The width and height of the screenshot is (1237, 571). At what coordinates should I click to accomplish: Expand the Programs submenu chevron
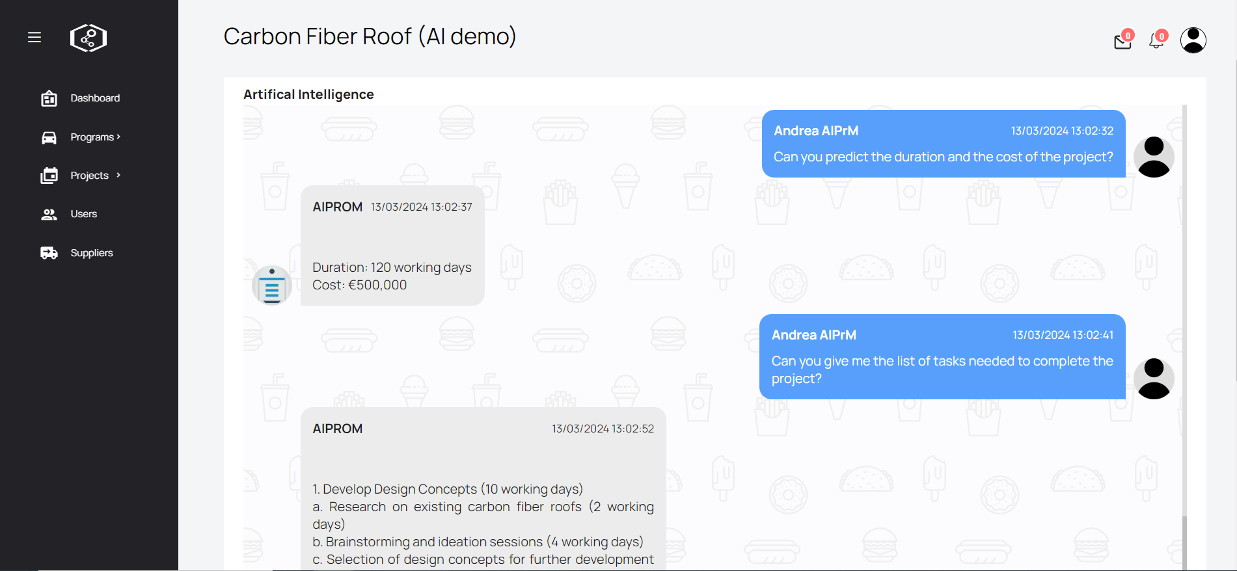pos(118,137)
